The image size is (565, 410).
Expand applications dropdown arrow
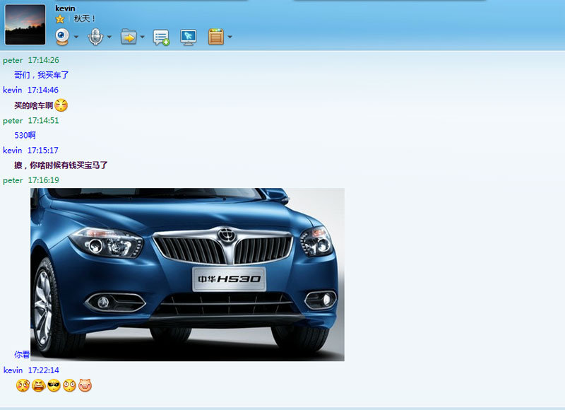coord(230,37)
